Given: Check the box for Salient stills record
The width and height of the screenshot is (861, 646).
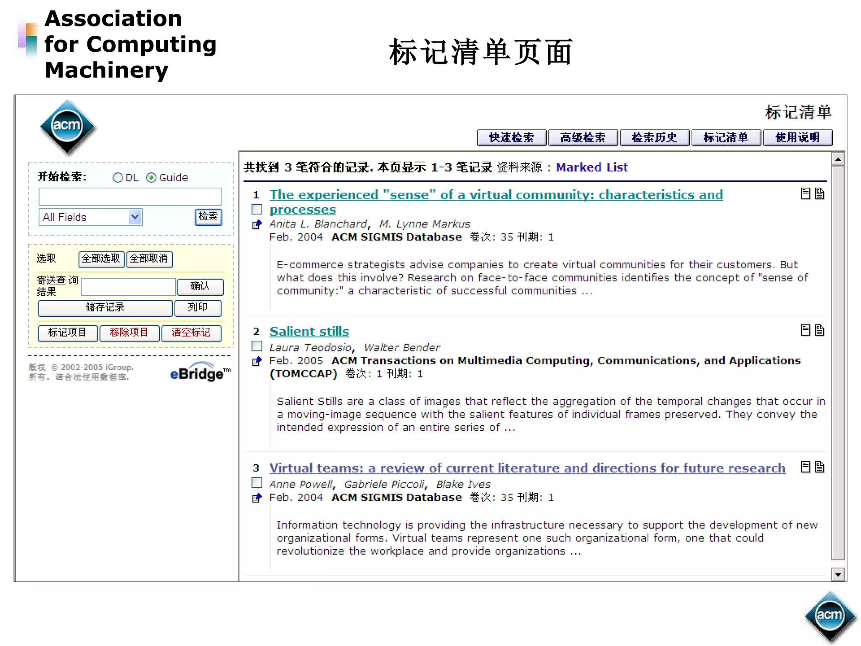Looking at the screenshot, I should coord(257,346).
